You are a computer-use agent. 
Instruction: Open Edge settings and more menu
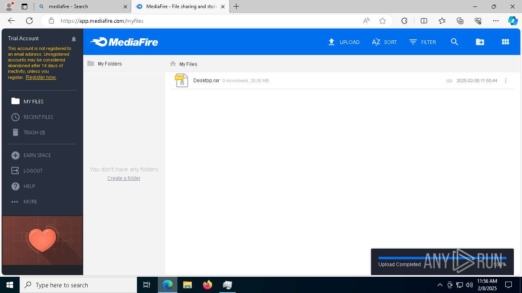point(496,21)
